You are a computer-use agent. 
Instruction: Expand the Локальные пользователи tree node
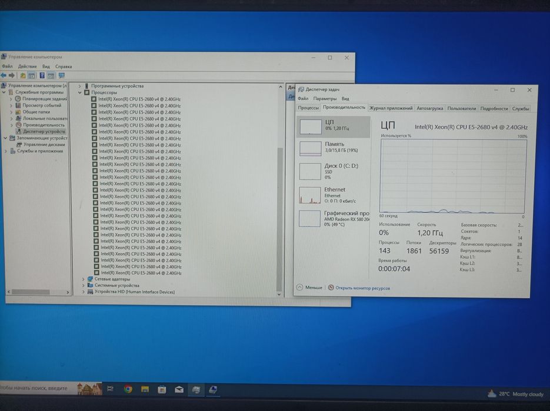[11, 119]
